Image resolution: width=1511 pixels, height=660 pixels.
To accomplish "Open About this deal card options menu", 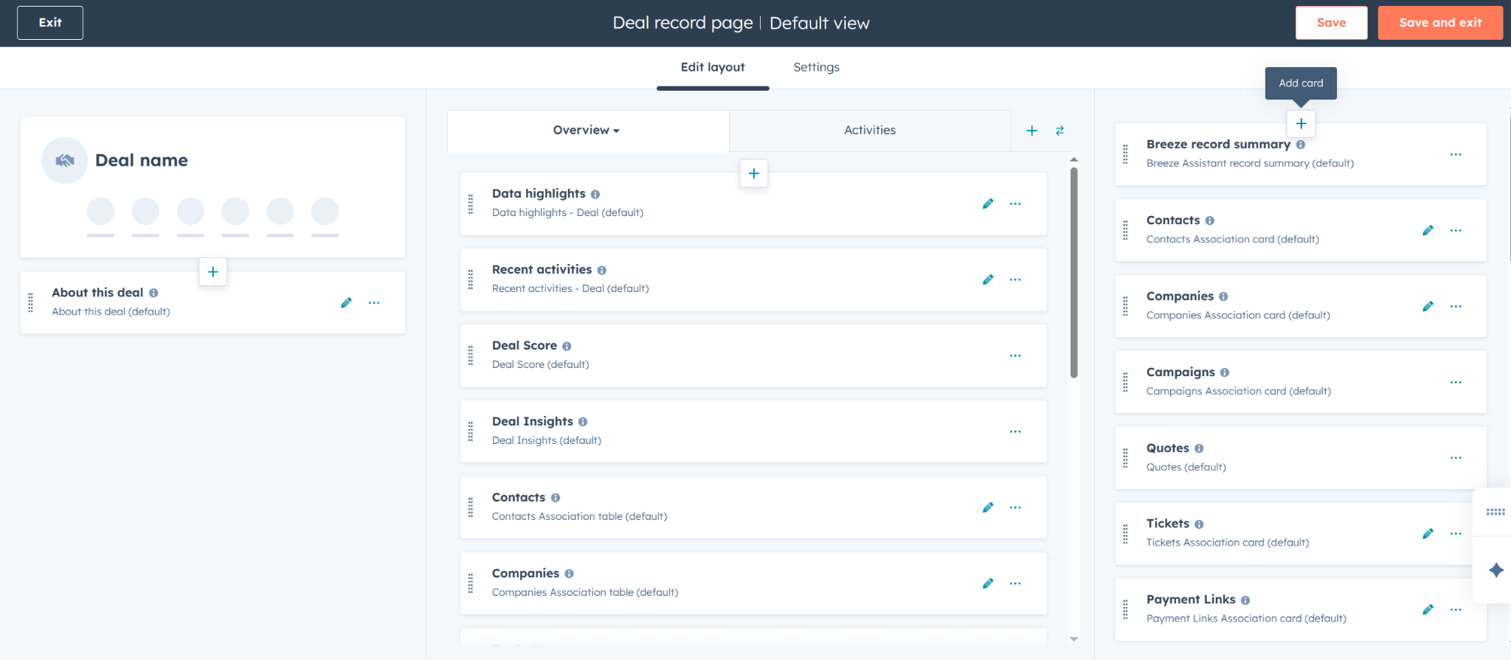I will point(374,302).
